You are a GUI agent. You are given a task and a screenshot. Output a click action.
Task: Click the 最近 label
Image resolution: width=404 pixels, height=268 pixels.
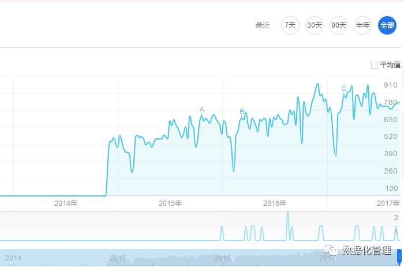coord(263,25)
